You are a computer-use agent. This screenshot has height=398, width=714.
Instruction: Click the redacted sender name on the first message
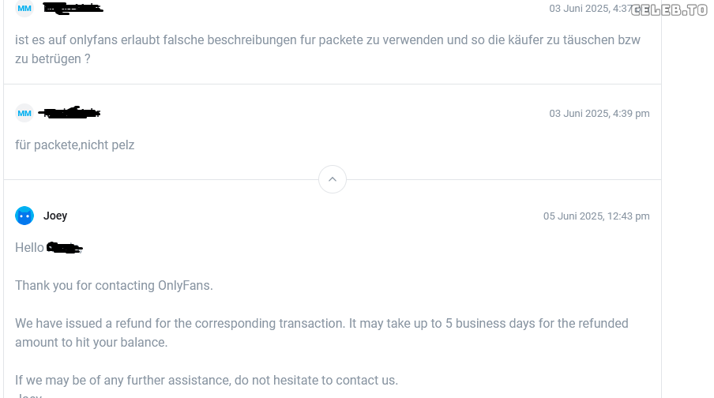pyautogui.click(x=73, y=8)
